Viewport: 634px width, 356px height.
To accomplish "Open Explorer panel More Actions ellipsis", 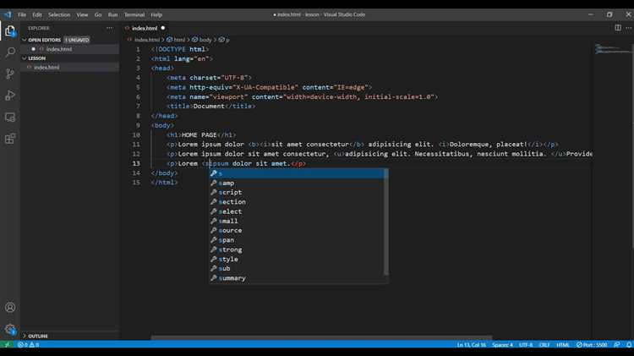I will point(110,28).
